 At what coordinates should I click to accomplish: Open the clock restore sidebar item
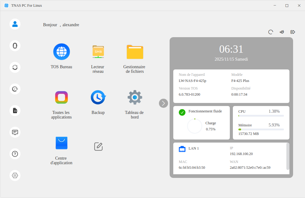15,89
